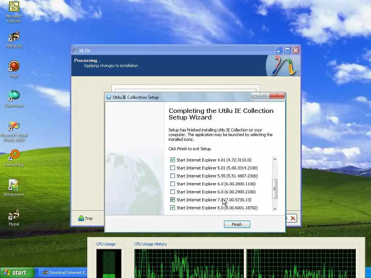Minimize the Utilu IE Collection Setup dialog
The height and width of the screenshot is (278, 371).
(x=255, y=96)
